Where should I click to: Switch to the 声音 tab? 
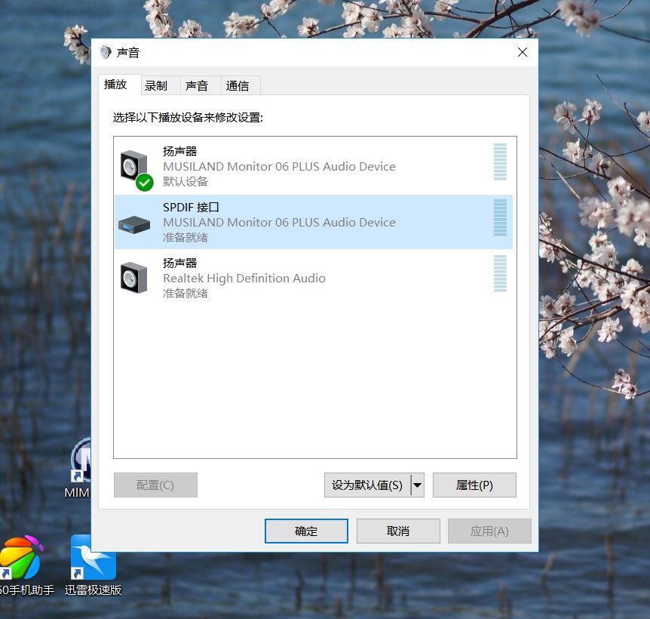(x=197, y=86)
